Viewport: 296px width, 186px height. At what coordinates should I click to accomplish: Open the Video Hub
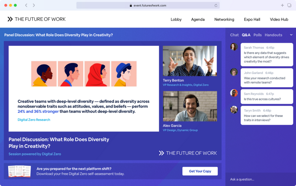tap(279, 19)
